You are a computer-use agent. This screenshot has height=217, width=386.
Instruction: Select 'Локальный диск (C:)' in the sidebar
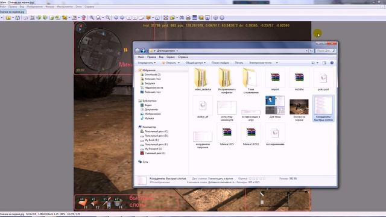[x=154, y=131]
